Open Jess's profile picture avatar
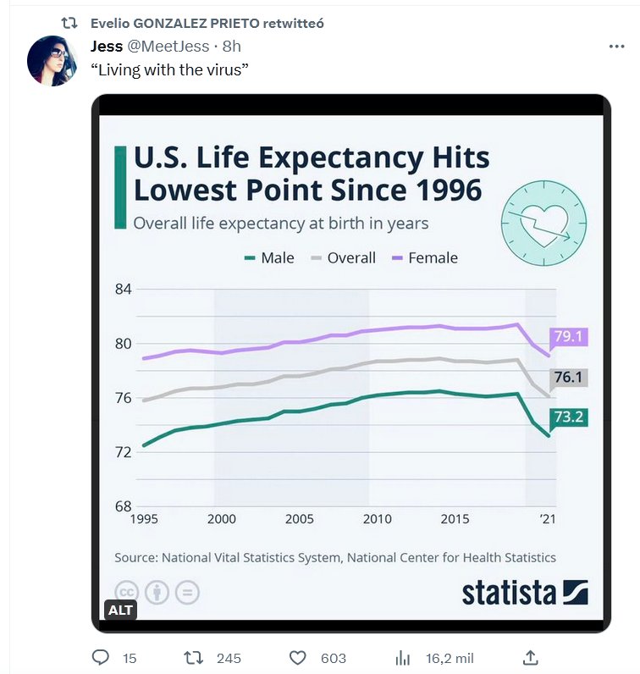640x674 pixels. click(x=52, y=61)
